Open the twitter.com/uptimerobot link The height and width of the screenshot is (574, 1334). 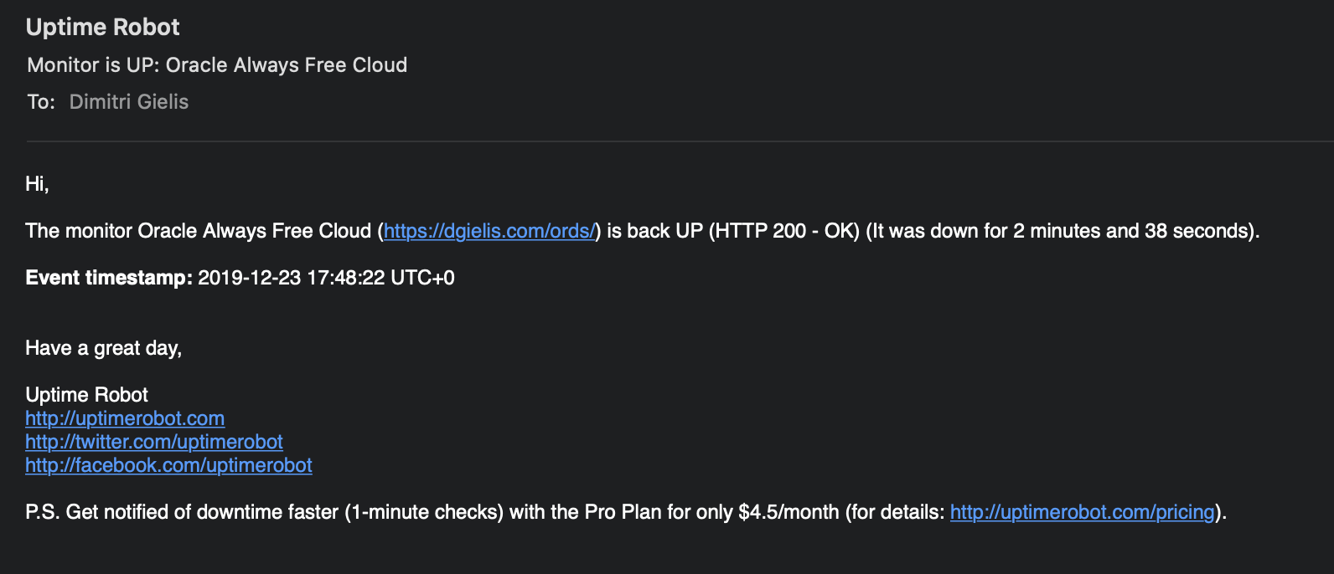154,442
